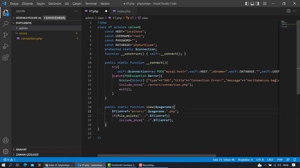Image resolution: width=300 pixels, height=168 pixels.
Task: Open Windows taskbar search
Action: pyautogui.click(x=10, y=165)
